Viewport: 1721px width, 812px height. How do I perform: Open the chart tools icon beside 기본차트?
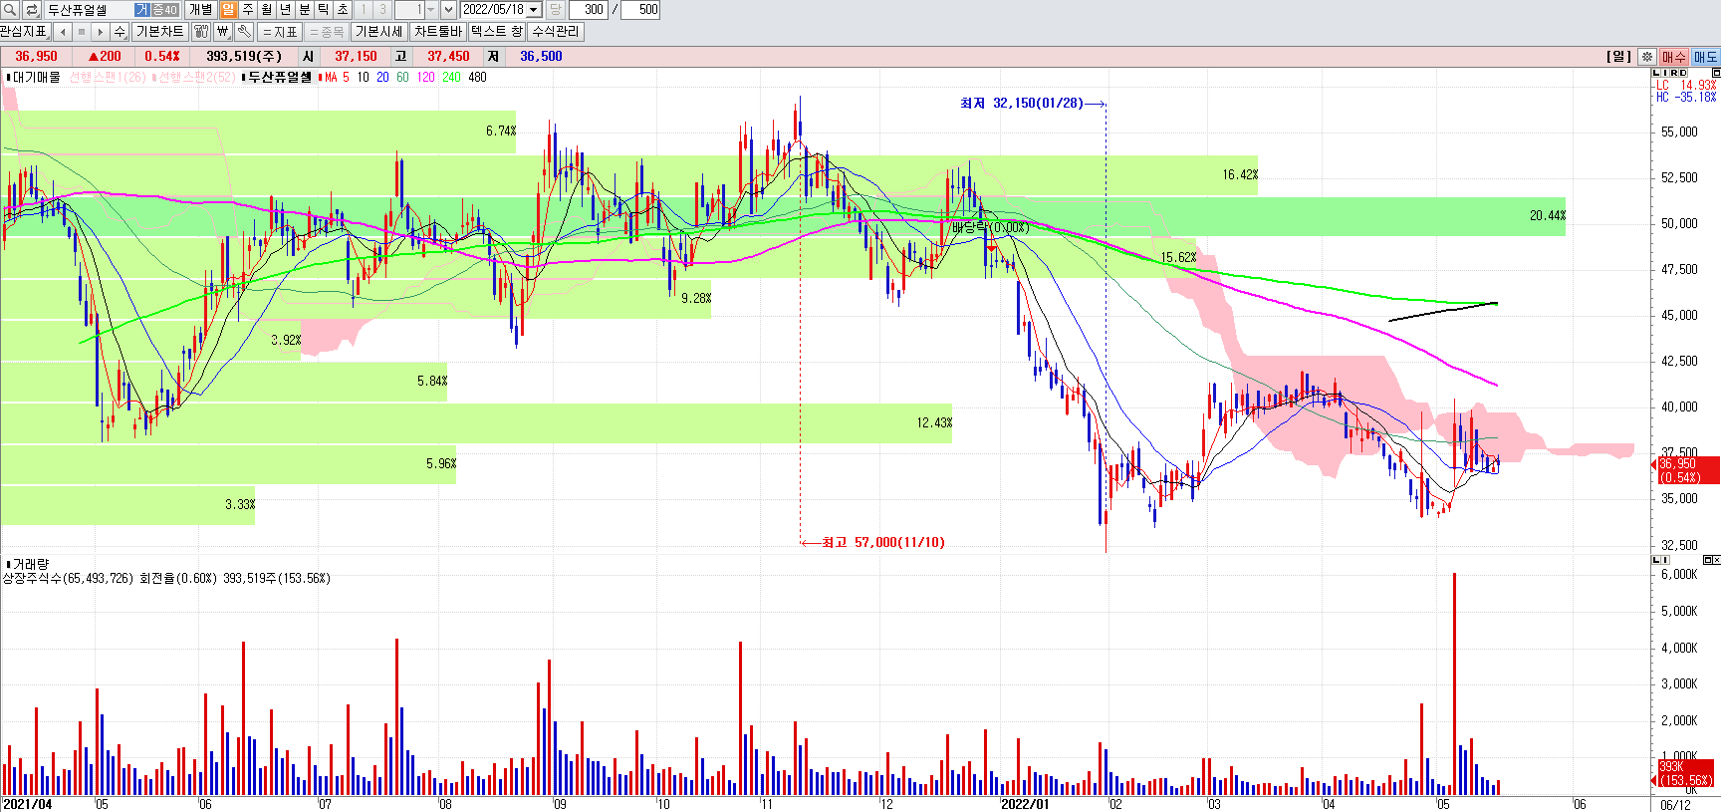tap(201, 32)
